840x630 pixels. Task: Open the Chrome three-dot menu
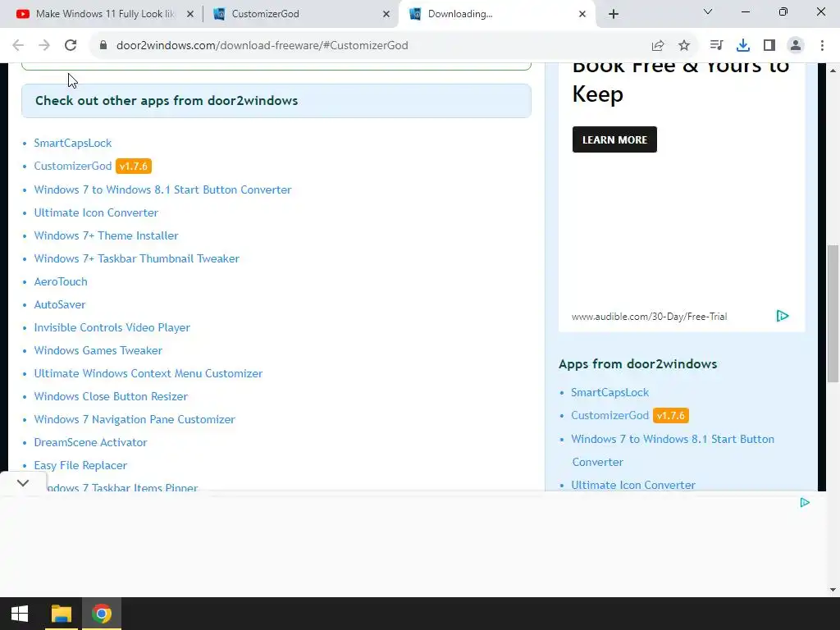click(822, 45)
